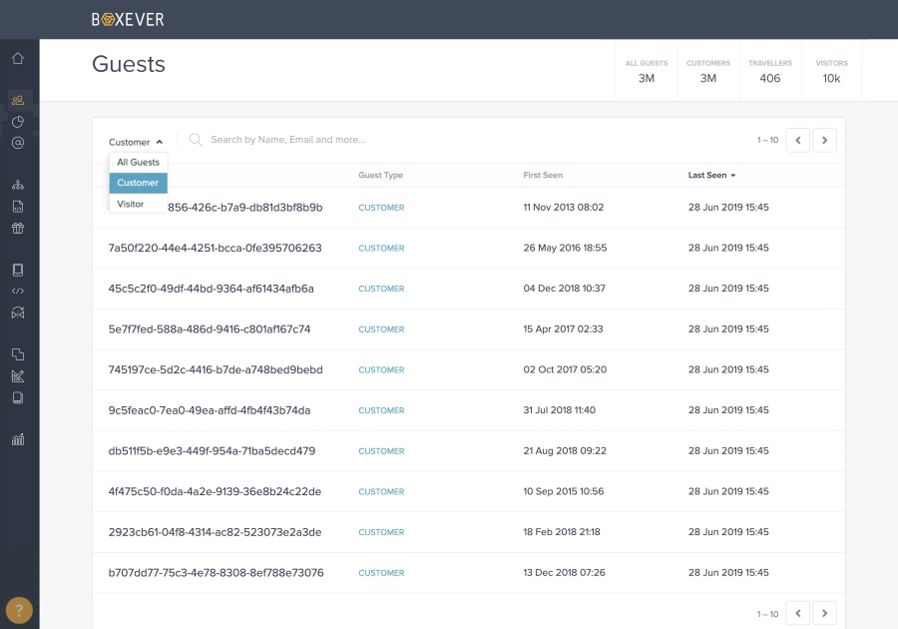Sort by Last Seen column header
Screen dimensions: 898x629
click(x=711, y=176)
